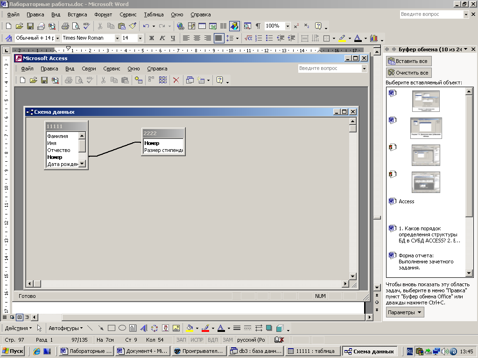Viewport: 478px width, 358px height.
Task: Toggle numbered list in Word
Action: coord(259,38)
